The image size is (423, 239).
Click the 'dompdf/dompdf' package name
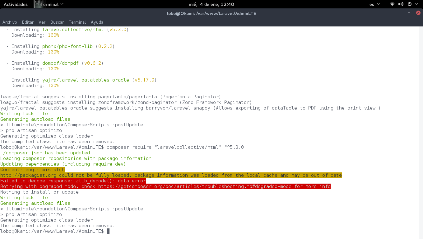click(60, 63)
